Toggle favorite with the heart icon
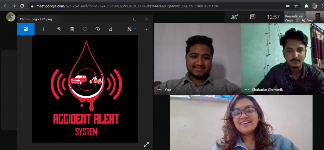 coord(85,29)
